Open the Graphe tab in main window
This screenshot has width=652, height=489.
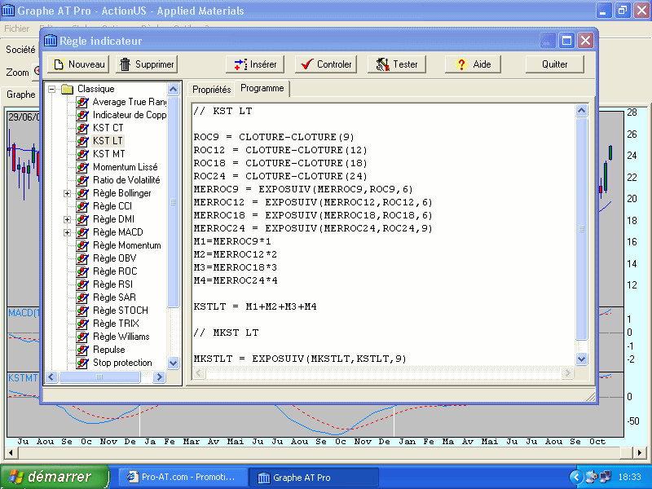[x=21, y=95]
